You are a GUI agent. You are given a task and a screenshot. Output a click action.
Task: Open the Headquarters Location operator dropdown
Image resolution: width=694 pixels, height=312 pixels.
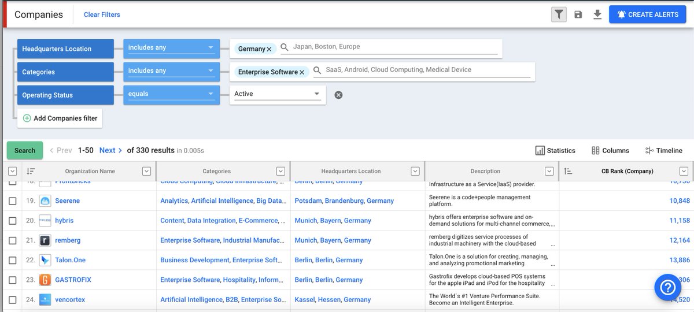point(172,49)
